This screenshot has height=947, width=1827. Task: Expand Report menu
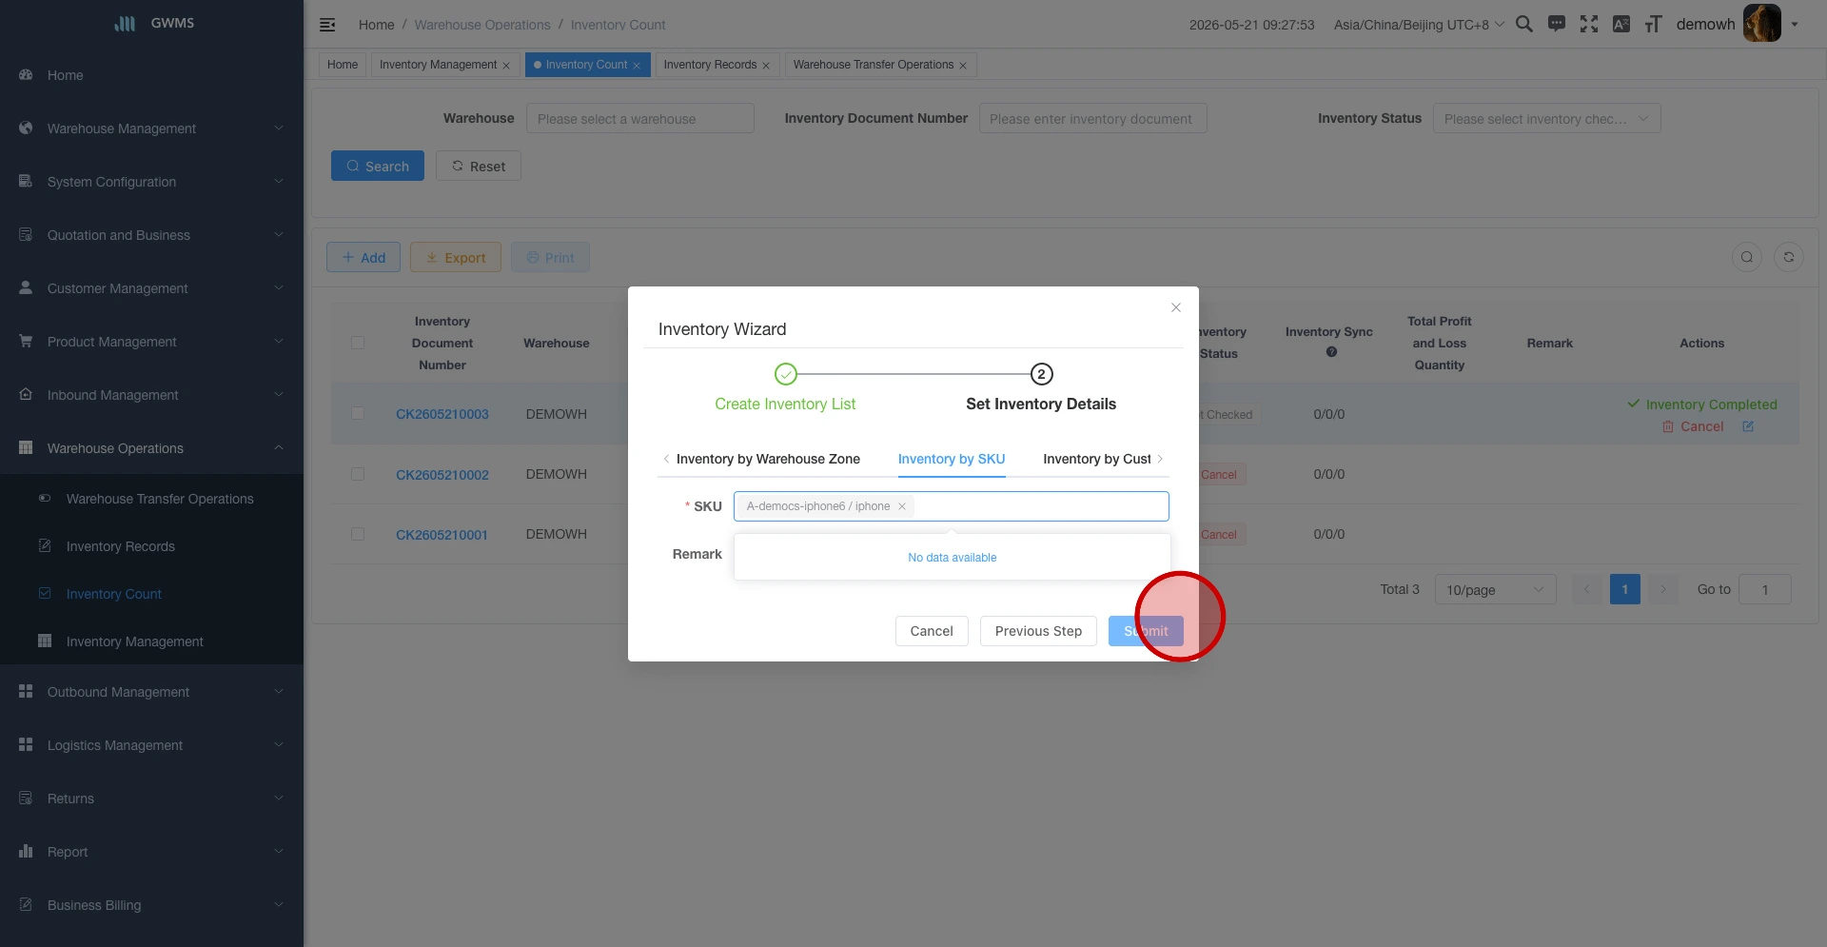[x=151, y=852]
